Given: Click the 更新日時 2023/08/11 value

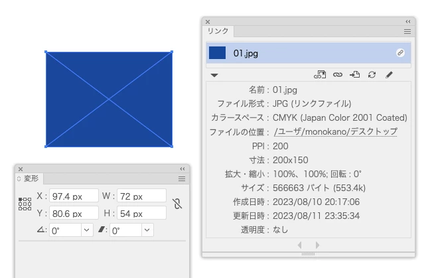Looking at the screenshot, I should 316,216.
